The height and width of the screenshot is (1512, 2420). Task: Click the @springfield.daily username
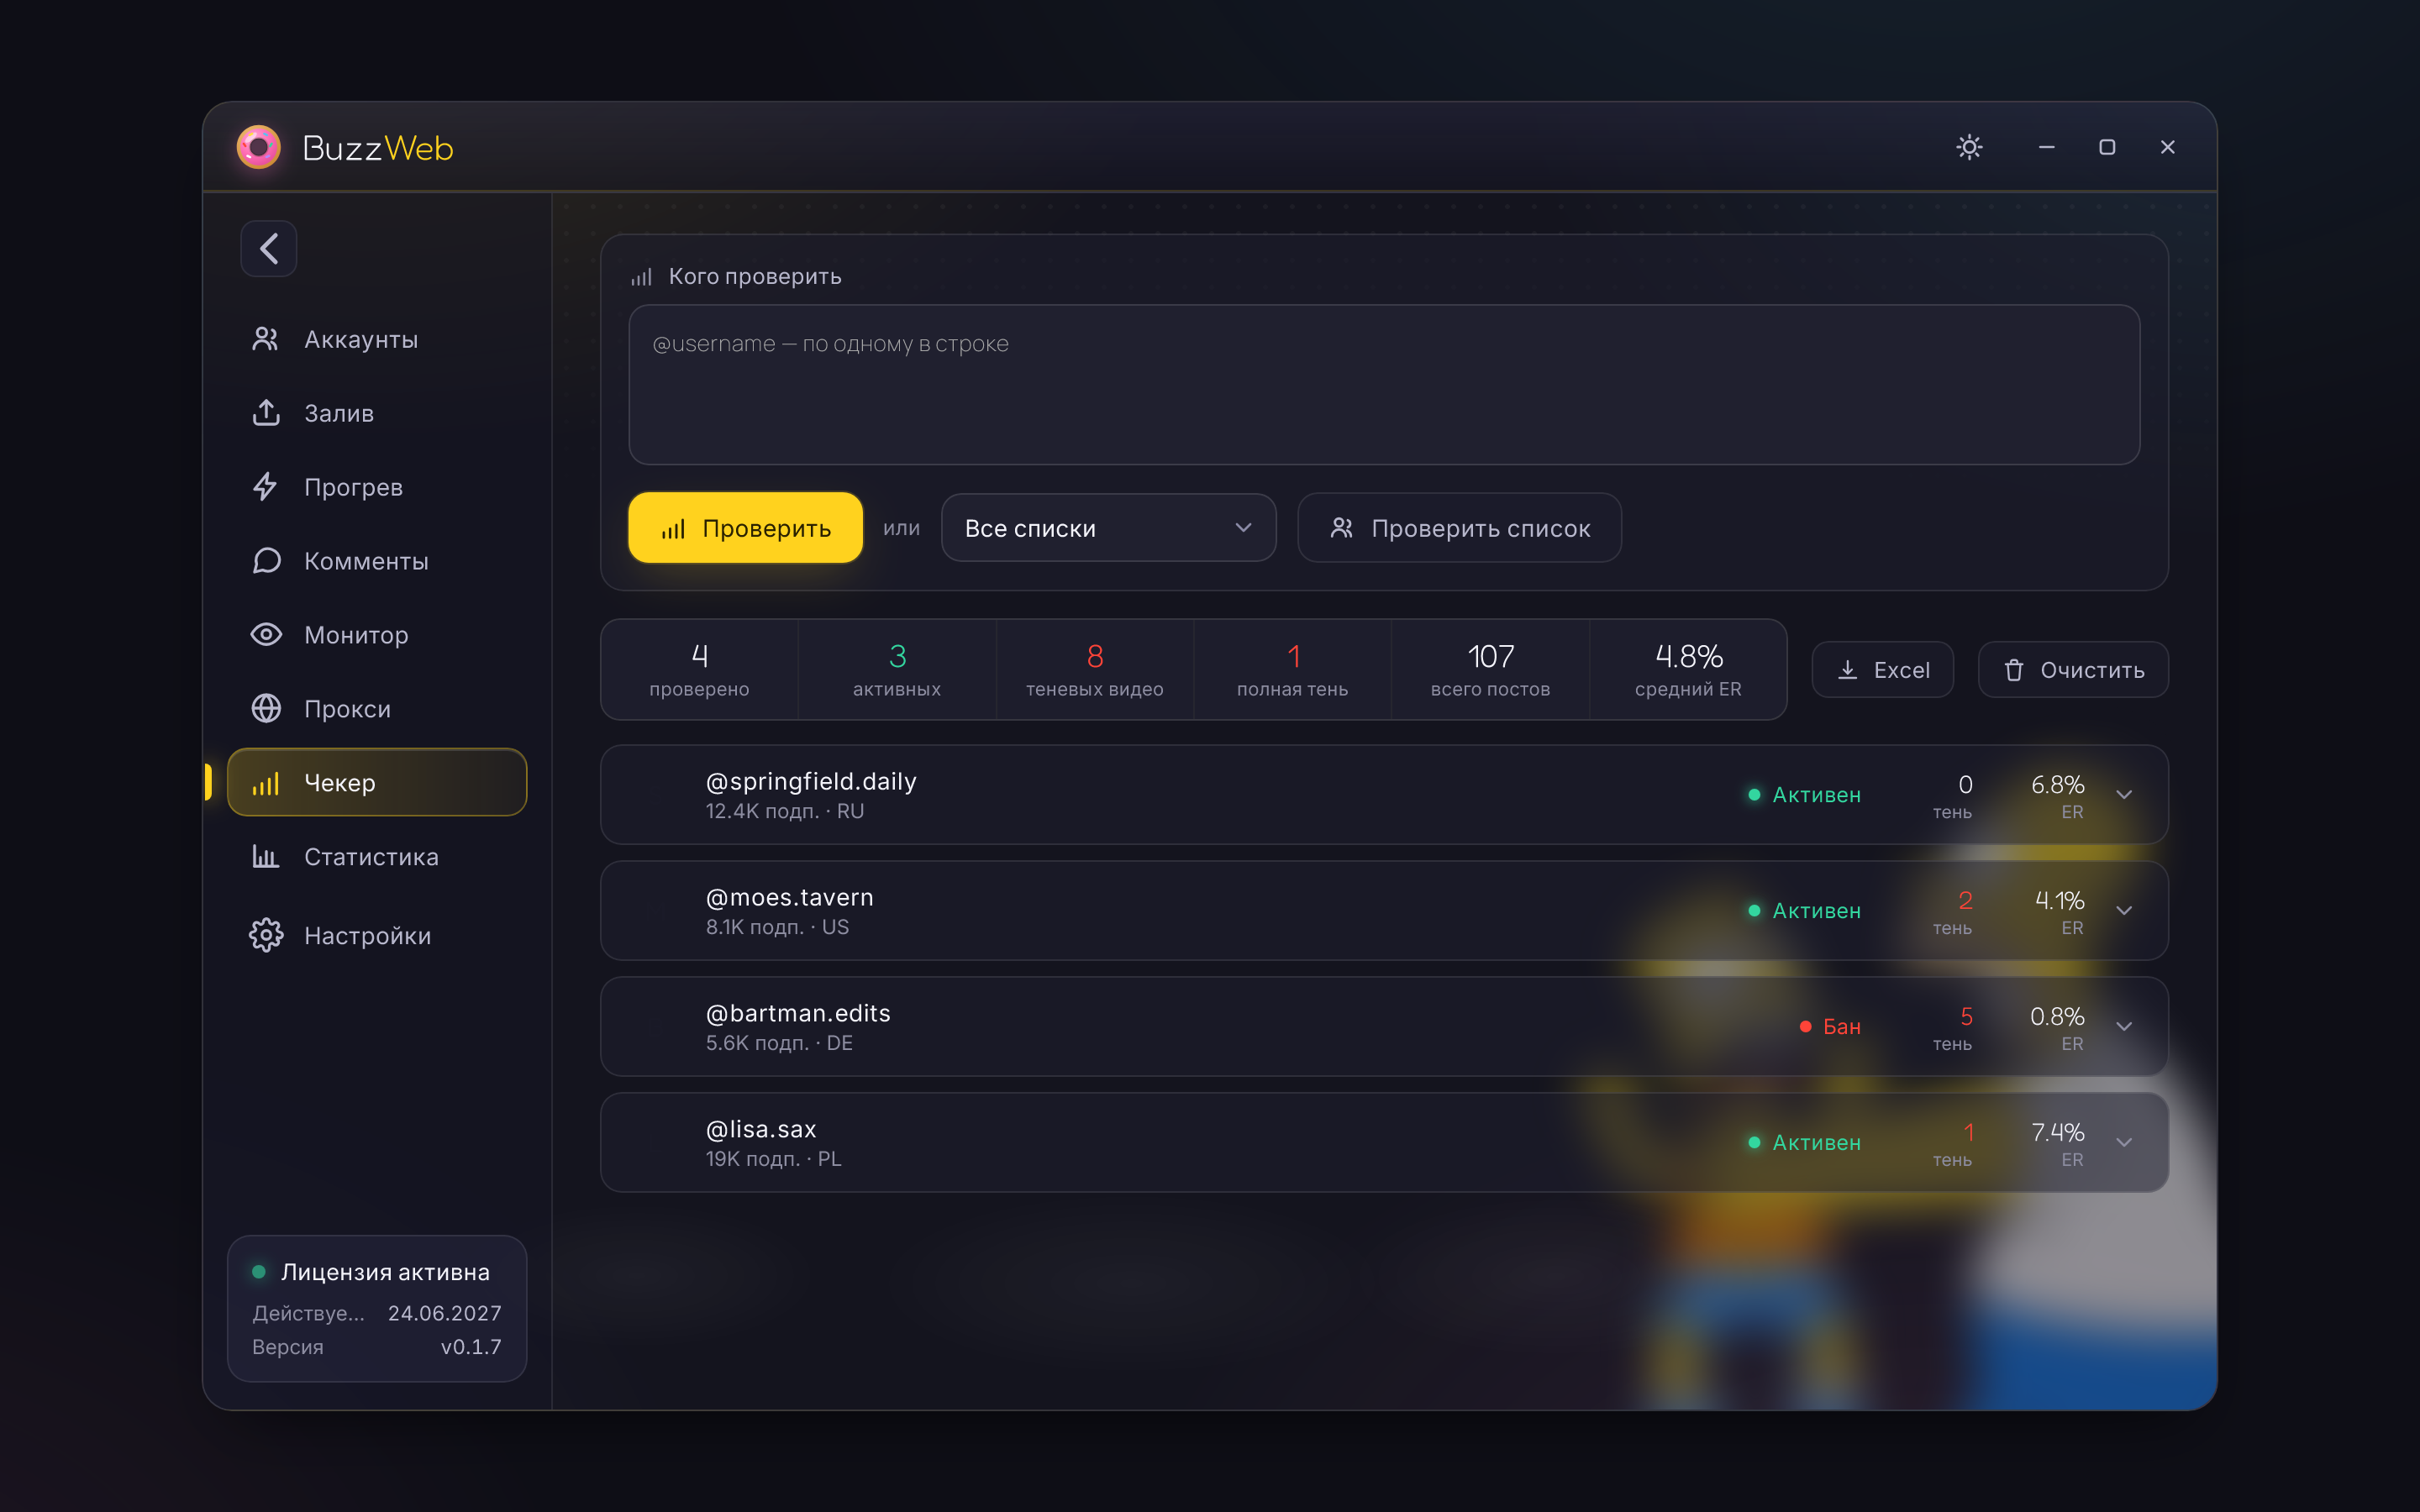tap(811, 781)
